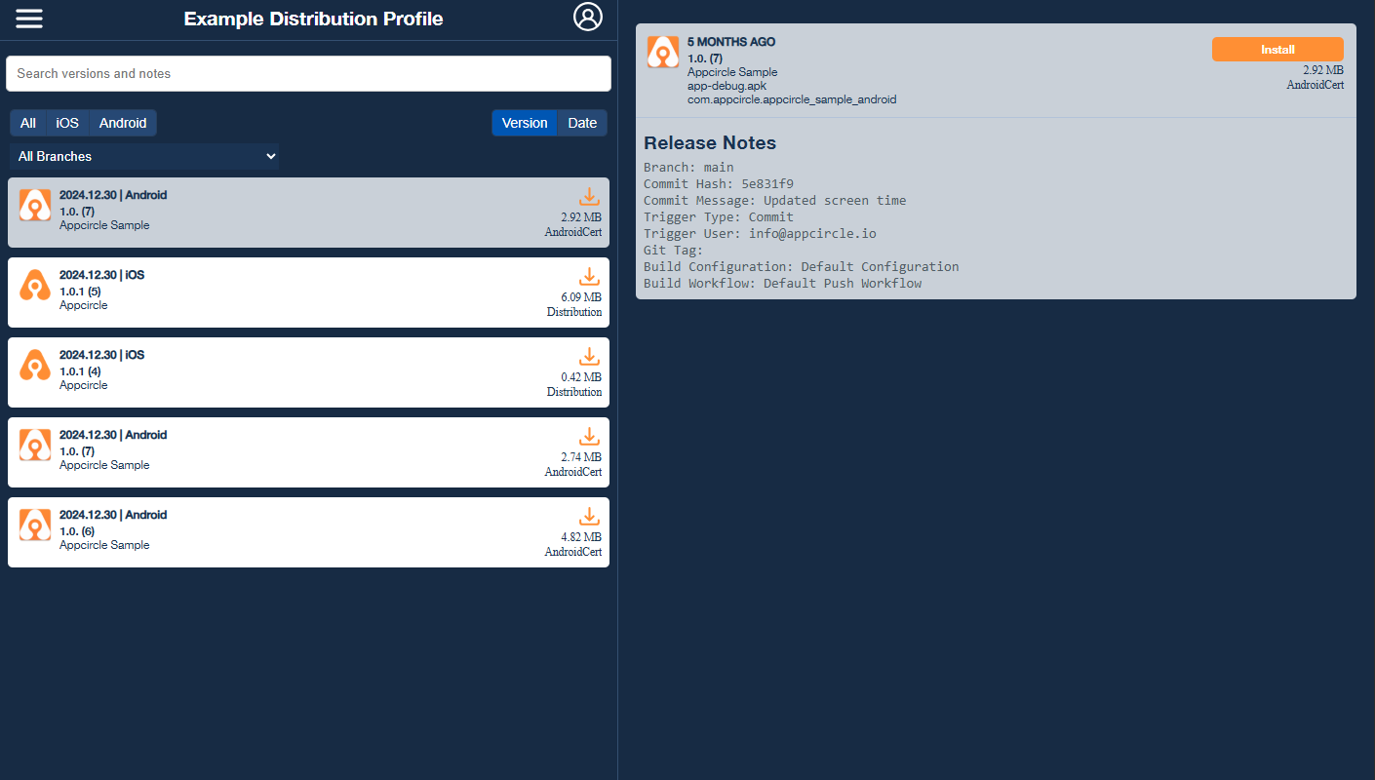Open the hamburger menu
This screenshot has height=780, width=1375.
click(x=29, y=19)
